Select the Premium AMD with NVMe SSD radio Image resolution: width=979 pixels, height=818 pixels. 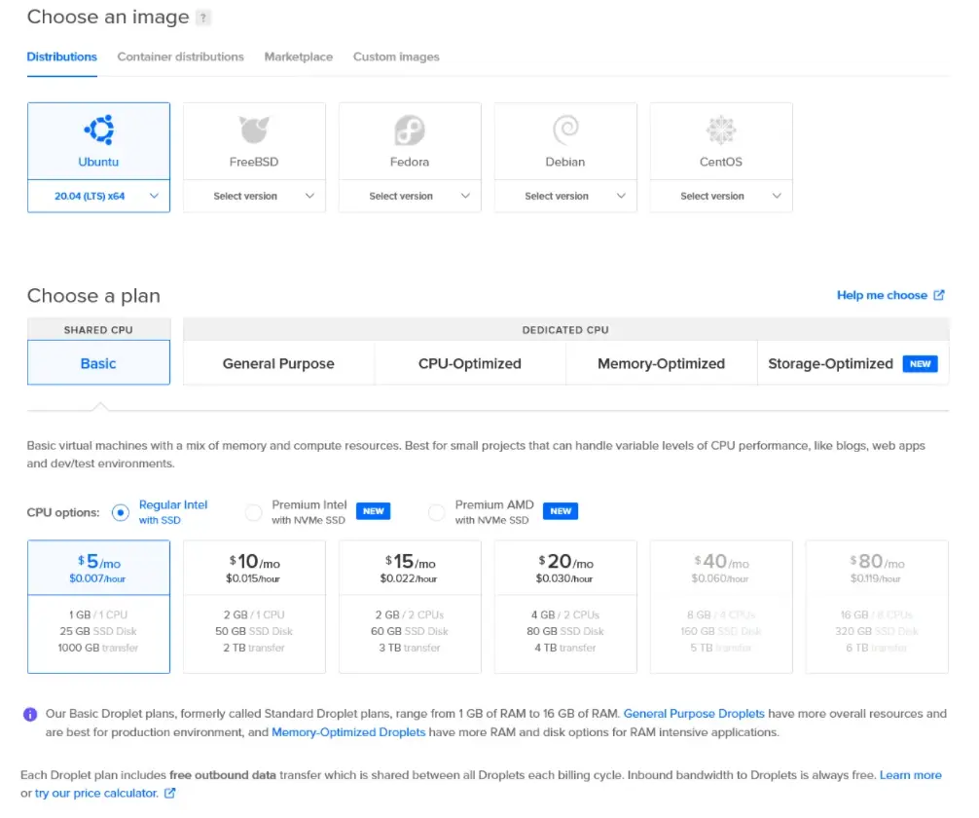click(436, 513)
